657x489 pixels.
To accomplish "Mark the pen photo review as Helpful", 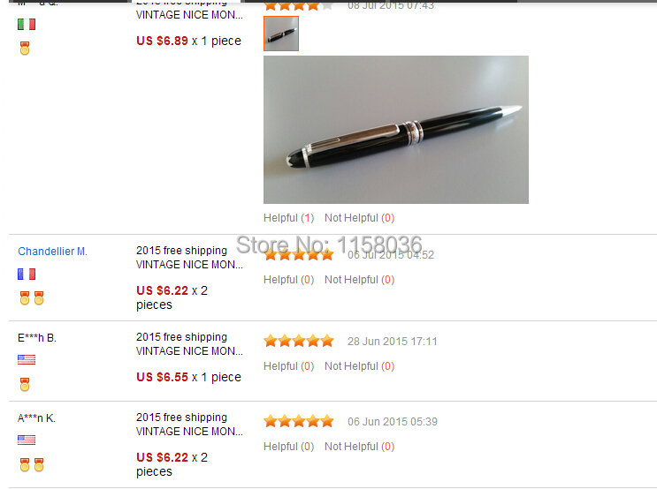I will [288, 218].
